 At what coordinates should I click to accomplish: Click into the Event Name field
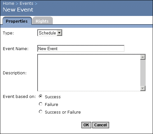[x=81, y=48]
